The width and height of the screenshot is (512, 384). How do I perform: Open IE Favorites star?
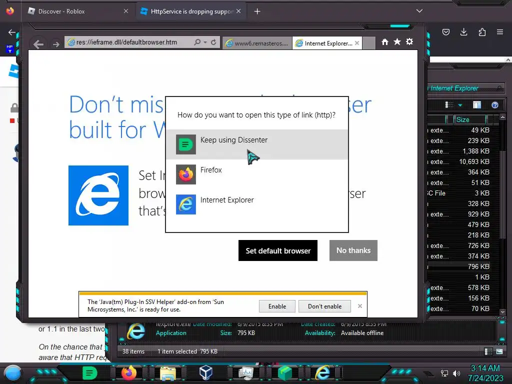[397, 41]
